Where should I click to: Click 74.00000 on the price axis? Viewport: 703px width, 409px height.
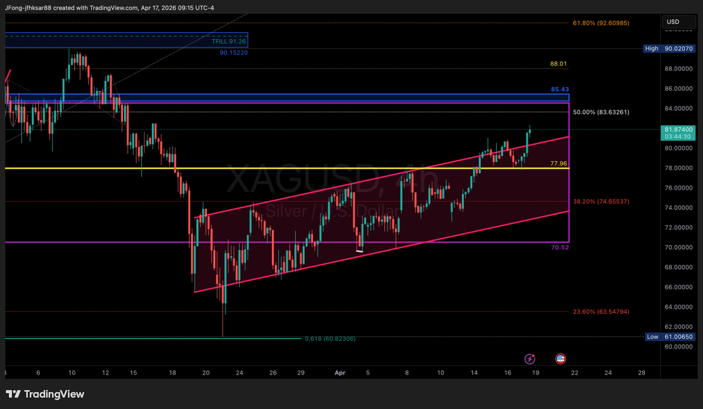tap(680, 208)
